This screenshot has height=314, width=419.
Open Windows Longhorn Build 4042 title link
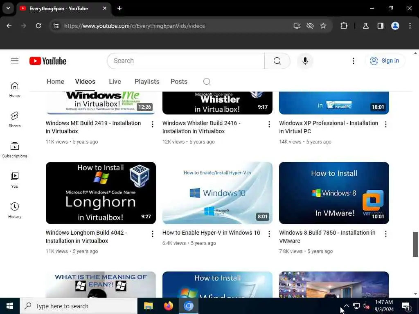86,237
